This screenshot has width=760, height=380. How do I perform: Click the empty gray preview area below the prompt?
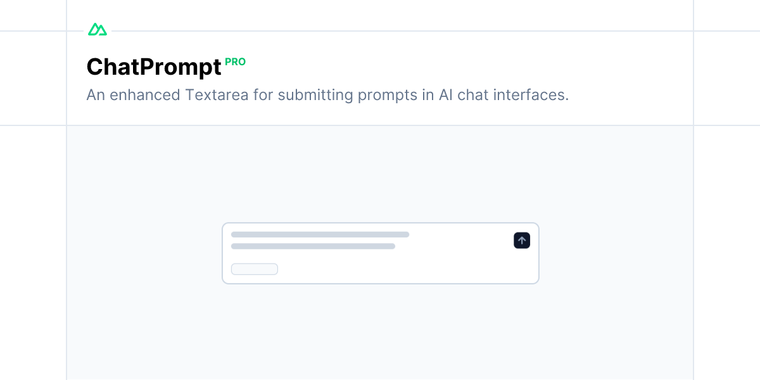pos(380,332)
